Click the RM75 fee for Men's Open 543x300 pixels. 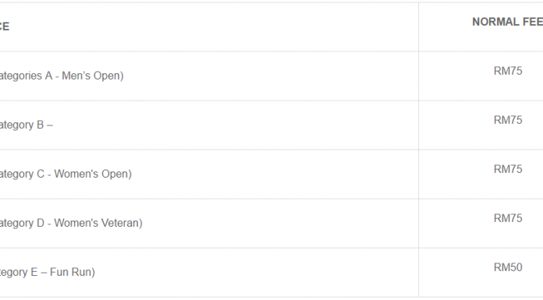click(508, 71)
